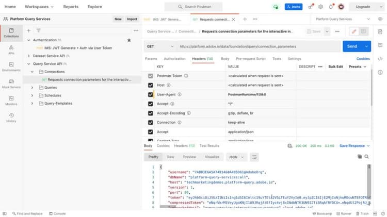Uncheck the Accept application/json header checkbox
This screenshot has height=217, width=387.
coord(150,132)
